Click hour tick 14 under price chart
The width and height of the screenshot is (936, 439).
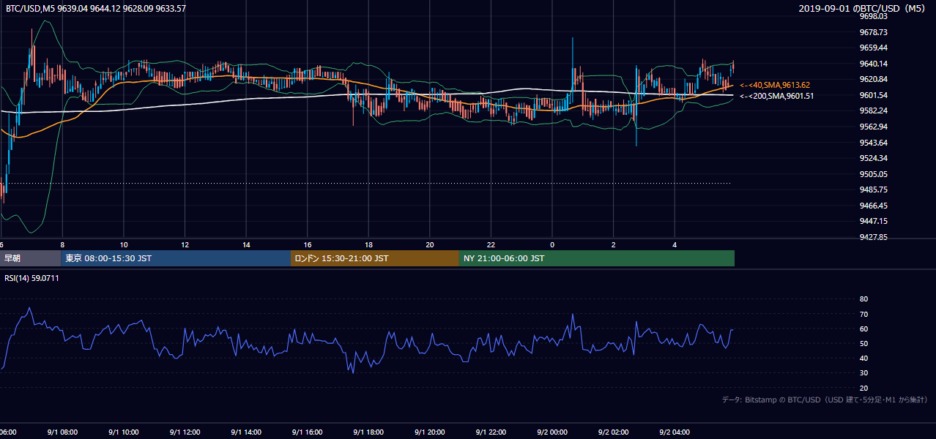(246, 245)
